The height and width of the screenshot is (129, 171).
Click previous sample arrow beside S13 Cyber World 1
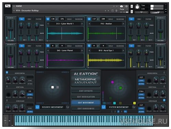pyautogui.click(x=48, y=24)
